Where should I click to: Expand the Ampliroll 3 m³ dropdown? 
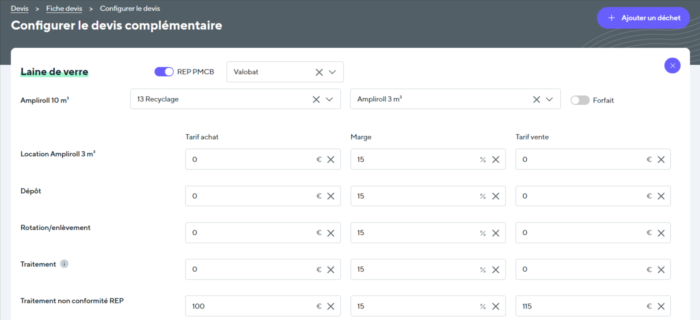coord(549,100)
